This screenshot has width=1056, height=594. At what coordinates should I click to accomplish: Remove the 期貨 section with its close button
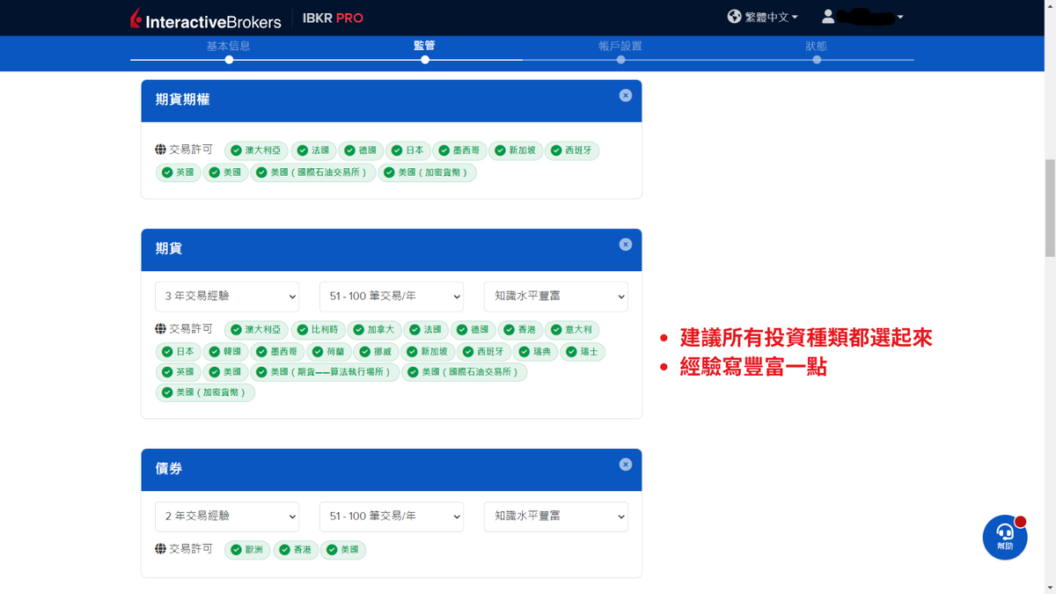point(625,244)
